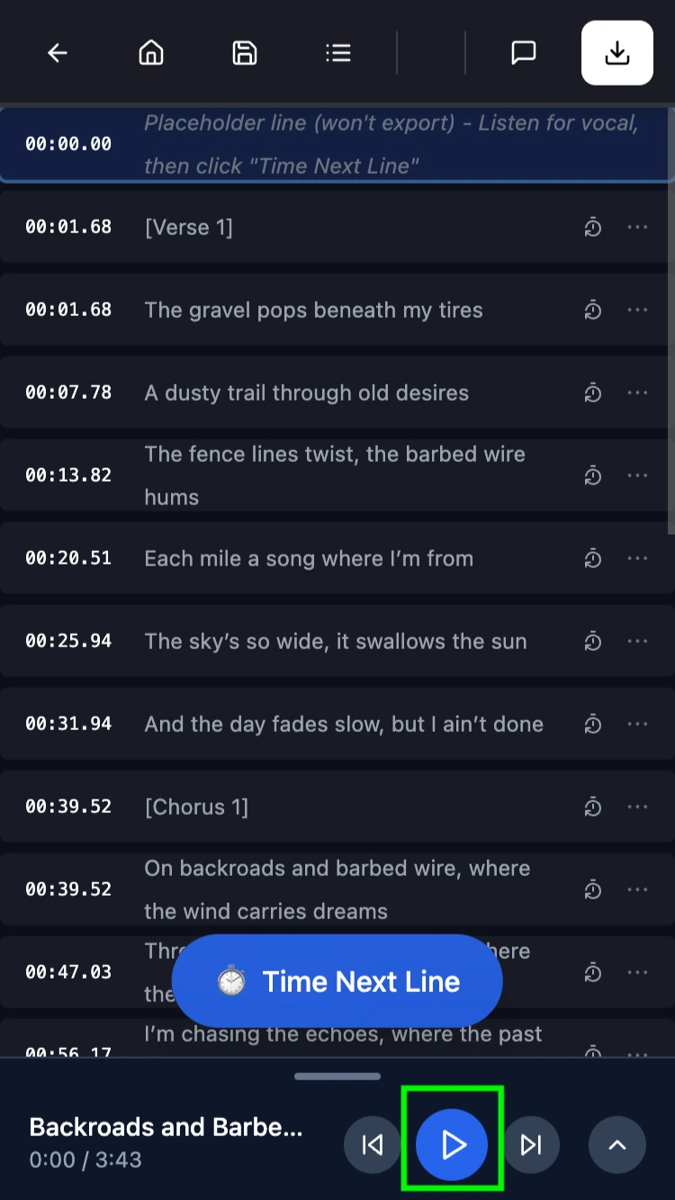Save the lyrics project
Screen dimensions: 675x1200
(x=243, y=53)
